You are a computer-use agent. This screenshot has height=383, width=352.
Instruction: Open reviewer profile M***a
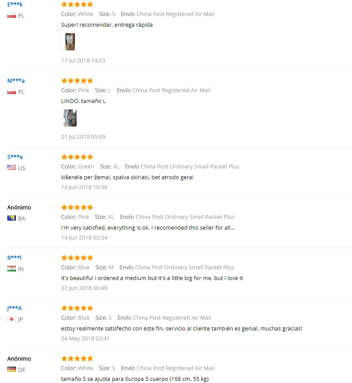pos(16,81)
